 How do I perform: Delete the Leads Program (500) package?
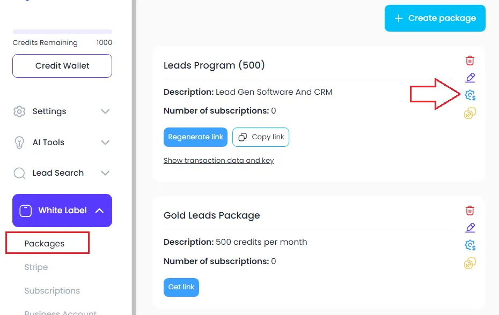coord(469,61)
